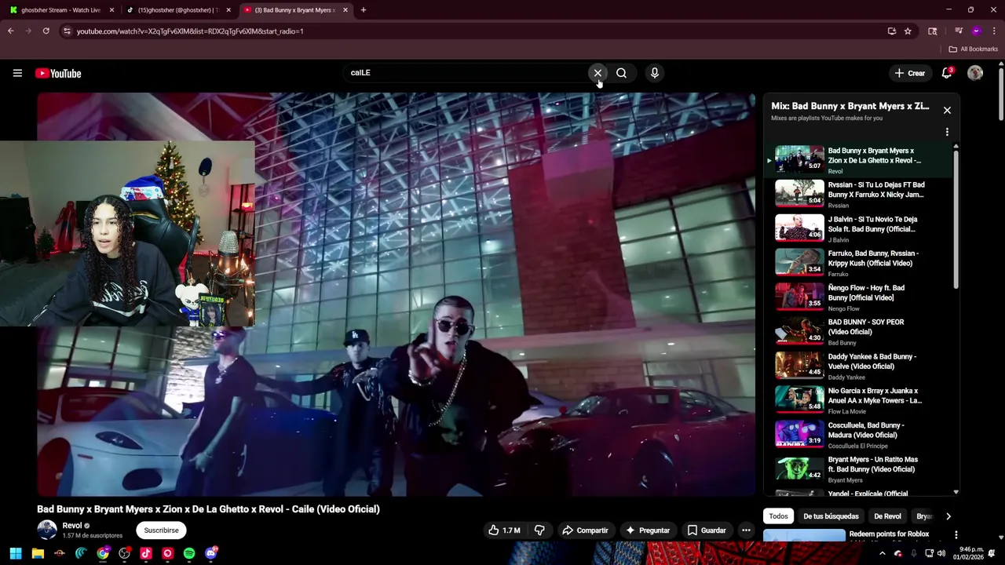Reload the page in Chrome

pyautogui.click(x=46, y=31)
